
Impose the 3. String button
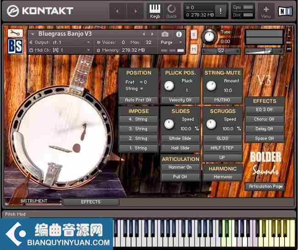[x=138, y=129]
